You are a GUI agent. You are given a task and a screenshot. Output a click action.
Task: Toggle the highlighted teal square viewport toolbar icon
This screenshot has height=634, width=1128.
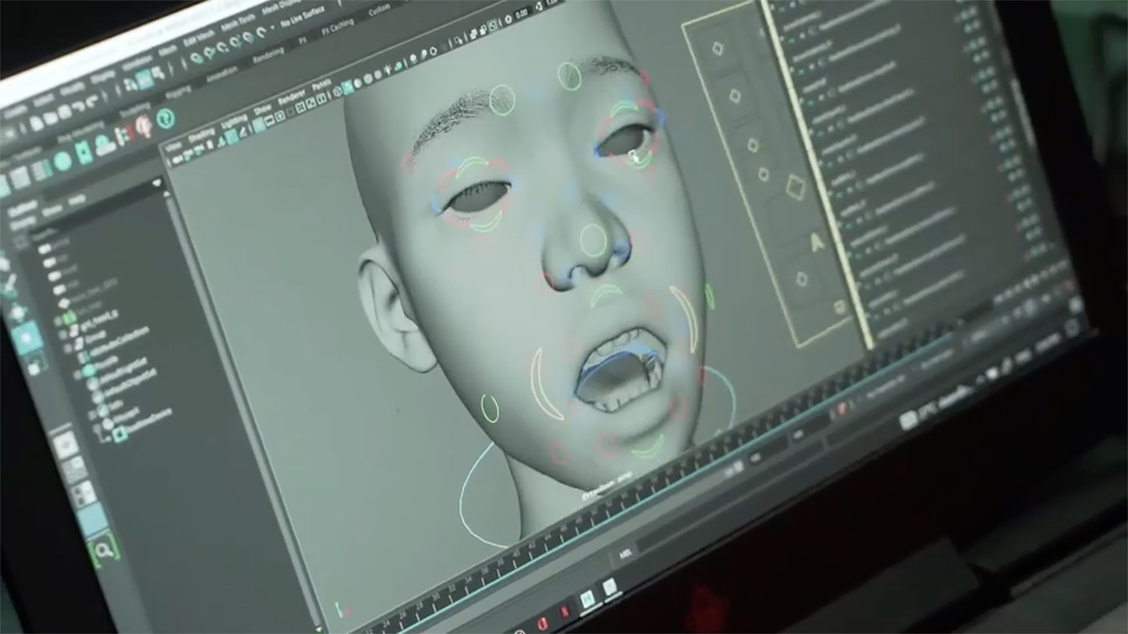click(347, 87)
